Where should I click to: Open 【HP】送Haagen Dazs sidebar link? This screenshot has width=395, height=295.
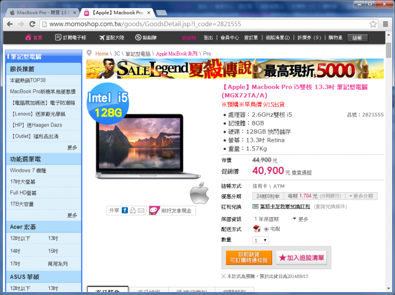coord(36,125)
